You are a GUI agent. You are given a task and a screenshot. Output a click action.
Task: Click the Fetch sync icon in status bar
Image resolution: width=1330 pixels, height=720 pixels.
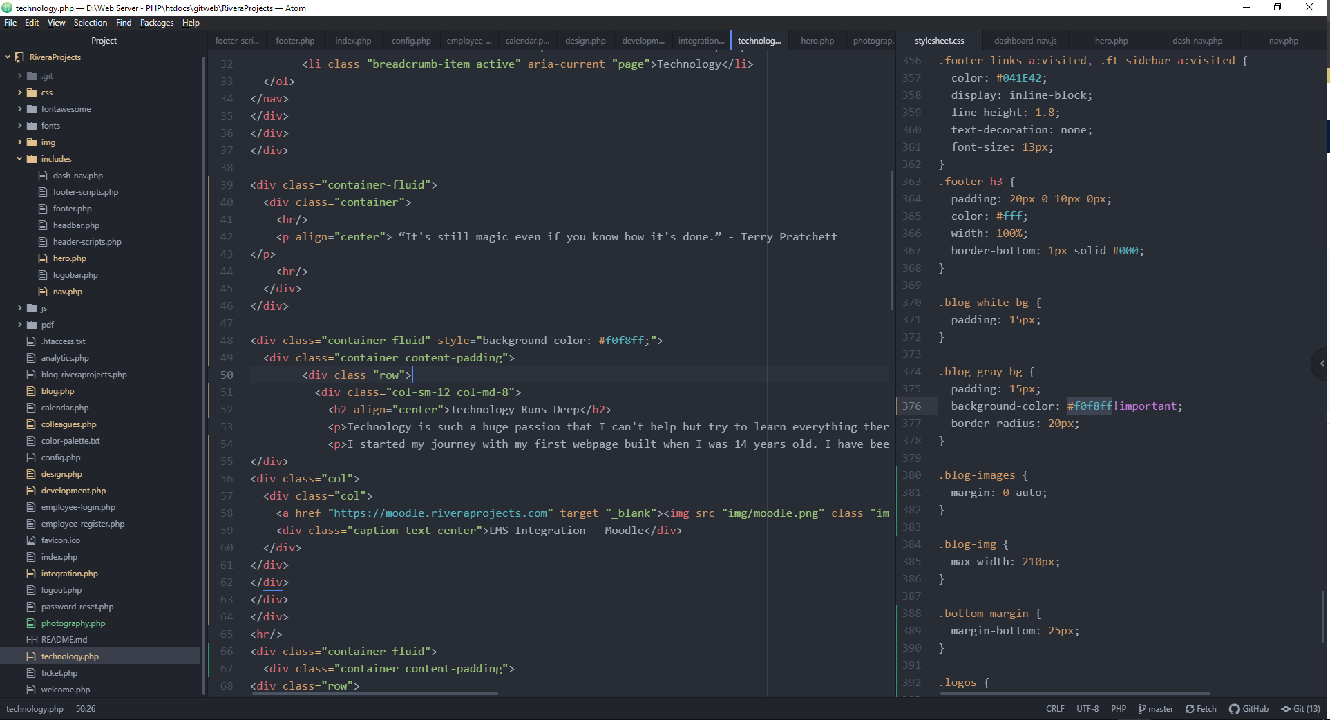tap(1190, 709)
